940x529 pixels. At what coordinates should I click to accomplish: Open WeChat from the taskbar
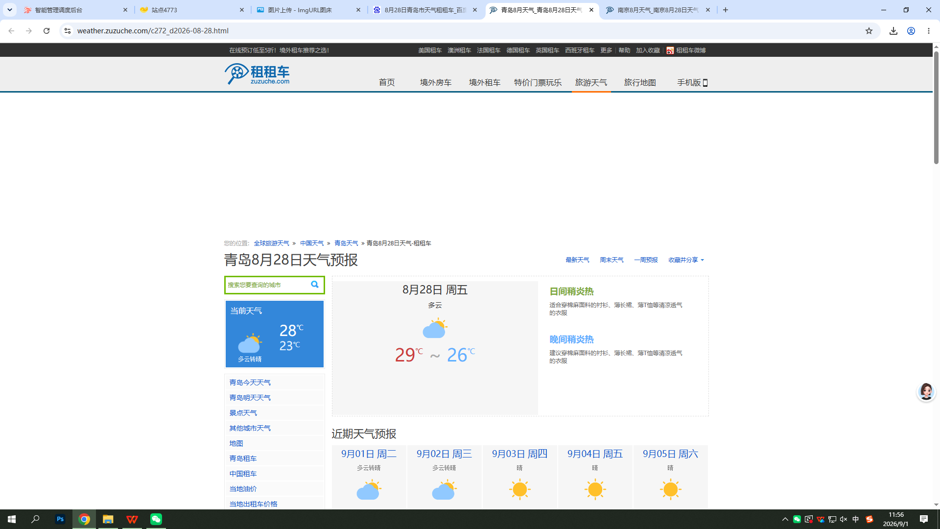tap(156, 519)
